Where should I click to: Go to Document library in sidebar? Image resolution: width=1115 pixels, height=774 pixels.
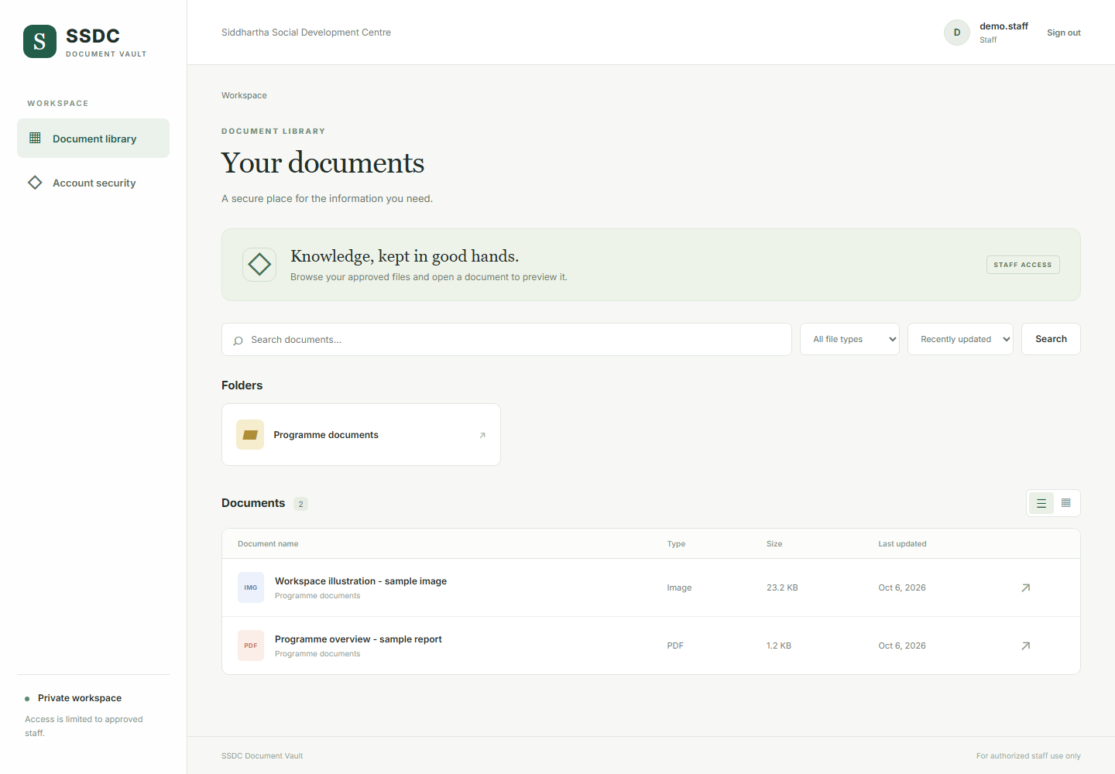point(93,139)
